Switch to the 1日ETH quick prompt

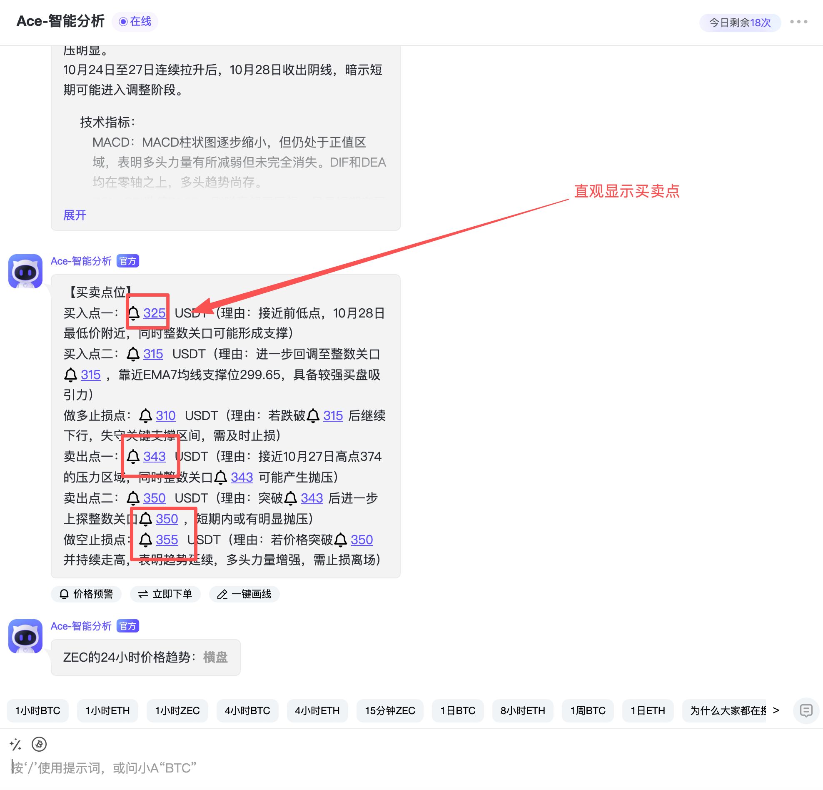(648, 710)
